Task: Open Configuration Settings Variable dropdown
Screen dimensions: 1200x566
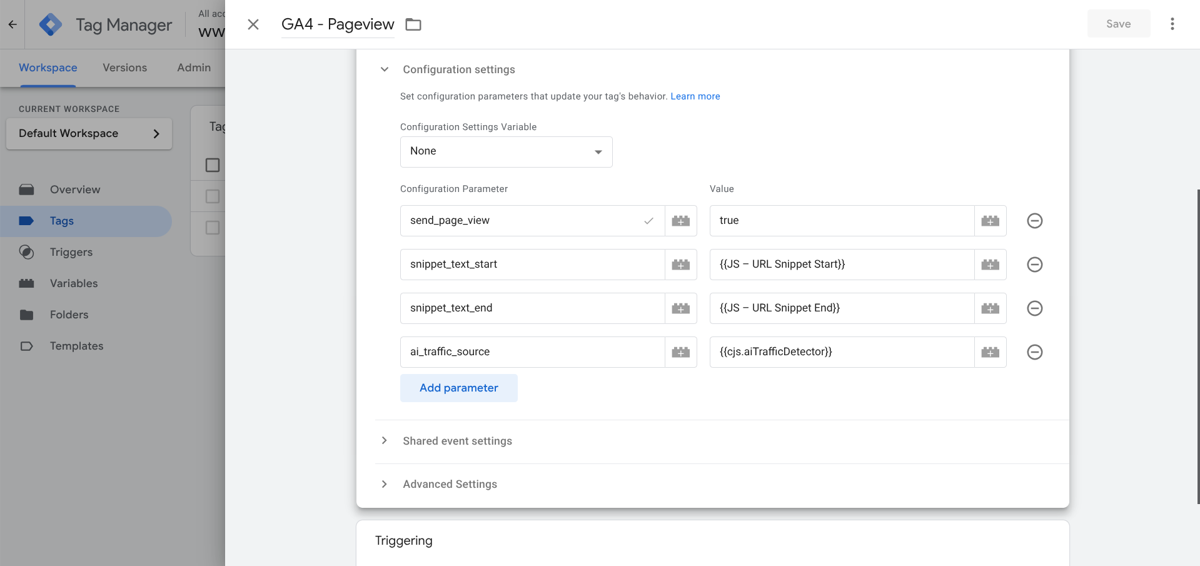Action: pos(506,152)
